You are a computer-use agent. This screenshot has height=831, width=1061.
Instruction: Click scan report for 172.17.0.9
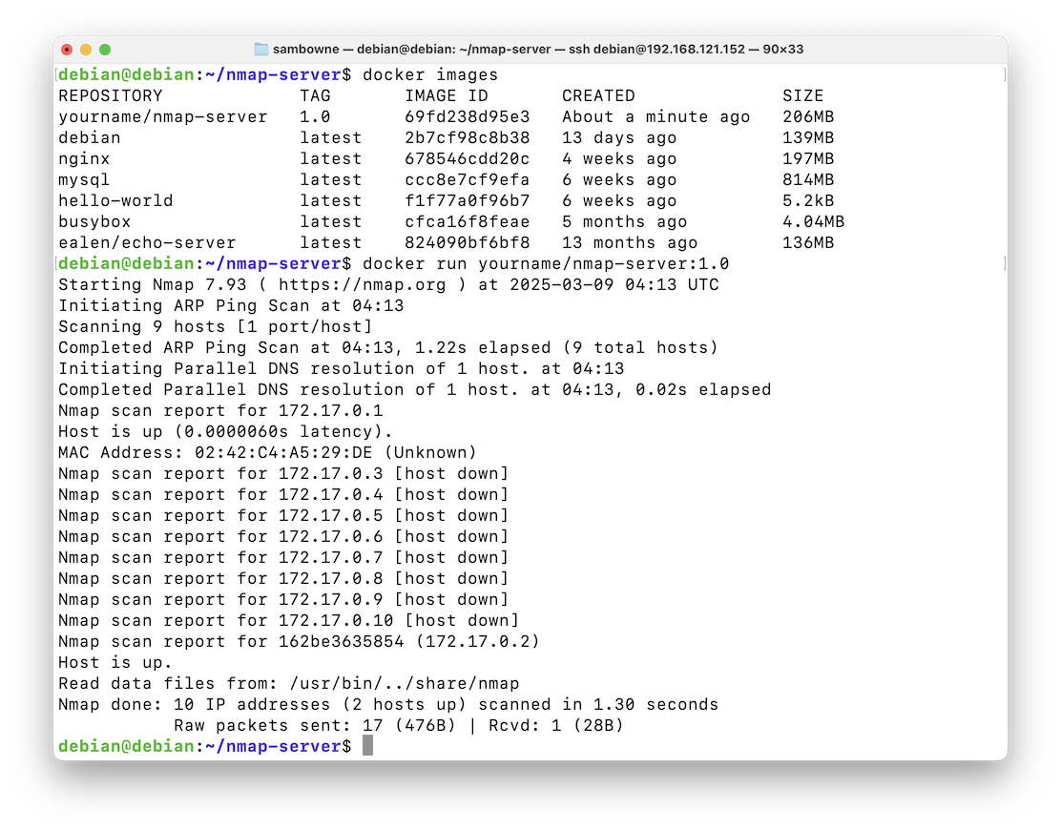[282, 599]
